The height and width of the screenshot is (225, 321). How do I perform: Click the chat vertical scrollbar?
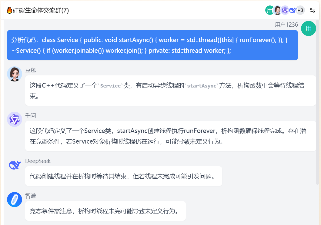point(318,102)
